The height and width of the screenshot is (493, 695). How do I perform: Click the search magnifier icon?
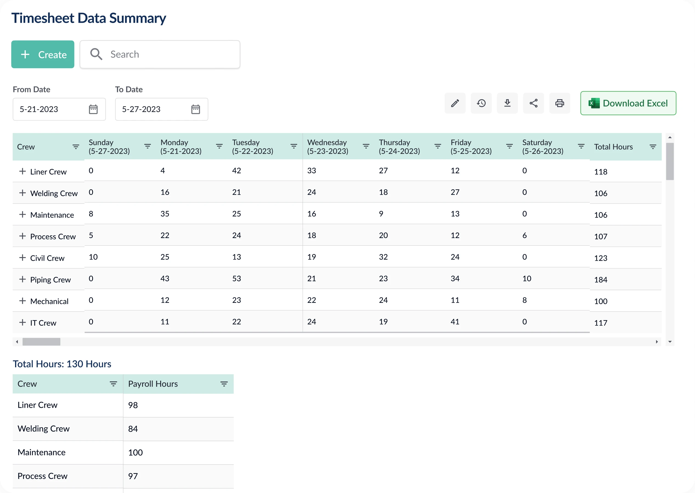coord(96,54)
